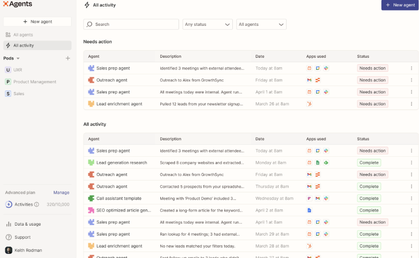Click 'Scraped 8 company websites and extracted...' description
This screenshot has width=419, height=258.
click(202, 162)
